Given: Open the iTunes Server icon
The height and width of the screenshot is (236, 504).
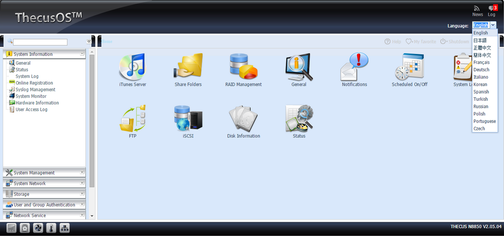Looking at the screenshot, I should [133, 68].
